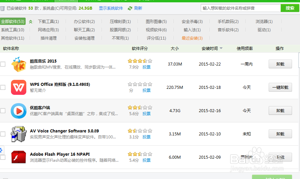This screenshot has height=179, width=300.
Task: Sort by the 软件名称 column header
Action: pos(11,48)
